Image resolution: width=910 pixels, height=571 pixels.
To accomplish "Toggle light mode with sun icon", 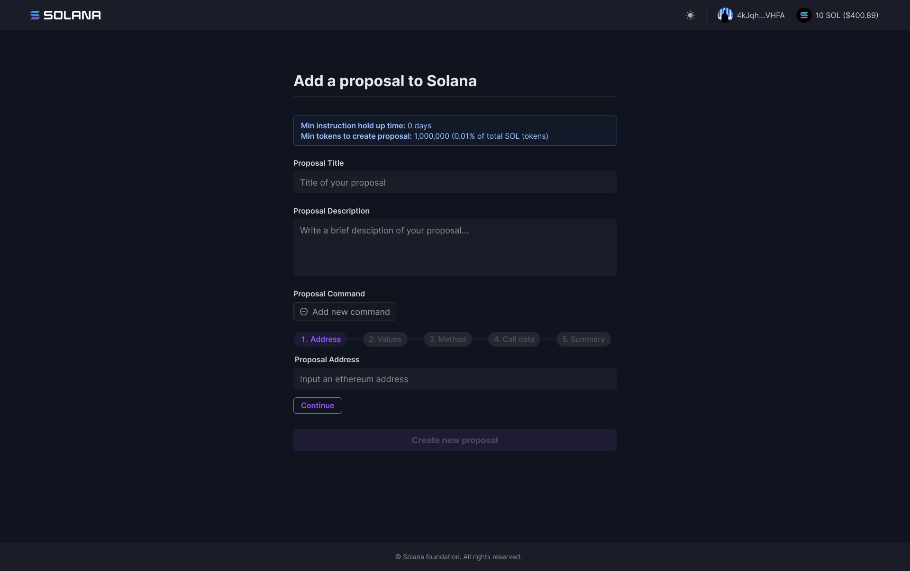I will click(690, 15).
